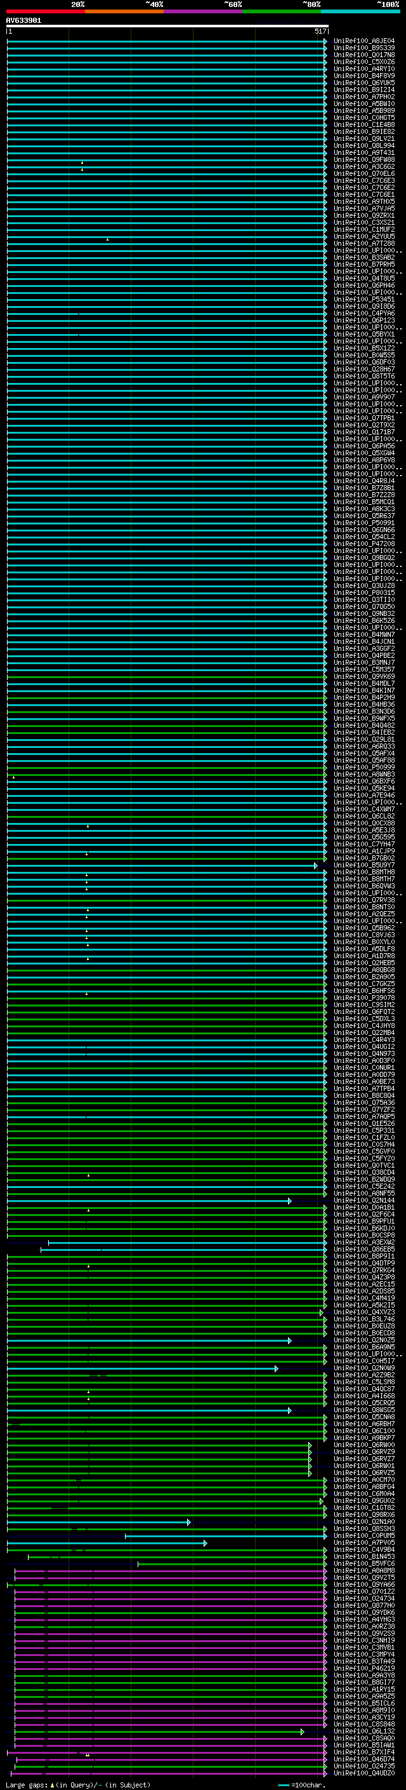Click the arrowhead ending the Q6L132 alignment

302,1732
